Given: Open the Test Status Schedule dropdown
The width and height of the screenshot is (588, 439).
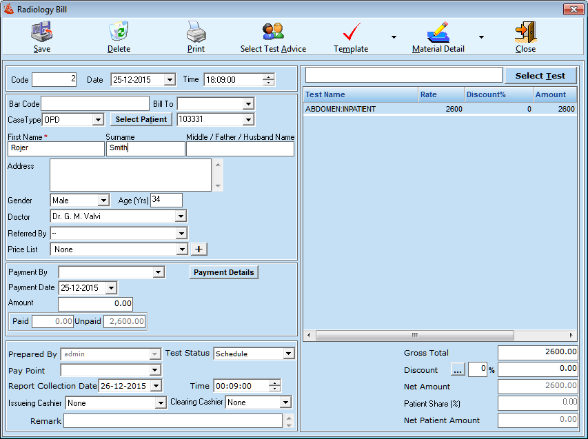Looking at the screenshot, I should [x=288, y=354].
